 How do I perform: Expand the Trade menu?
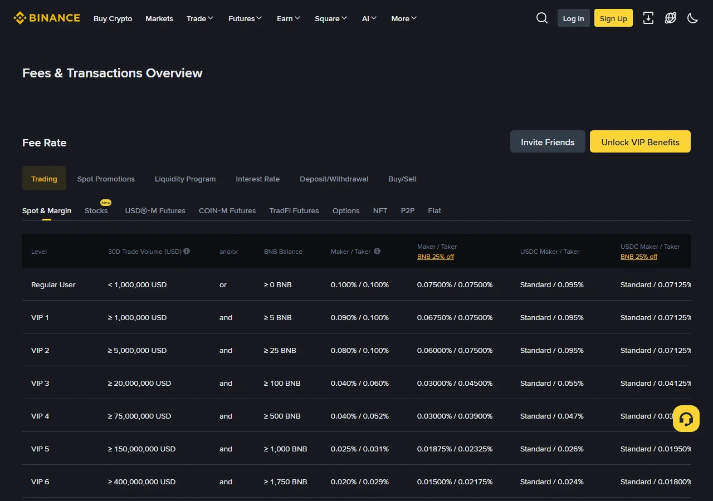point(200,18)
